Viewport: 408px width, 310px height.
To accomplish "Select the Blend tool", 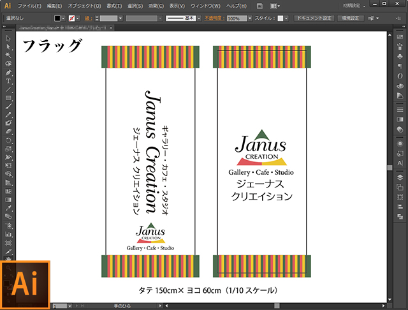I will (8, 217).
